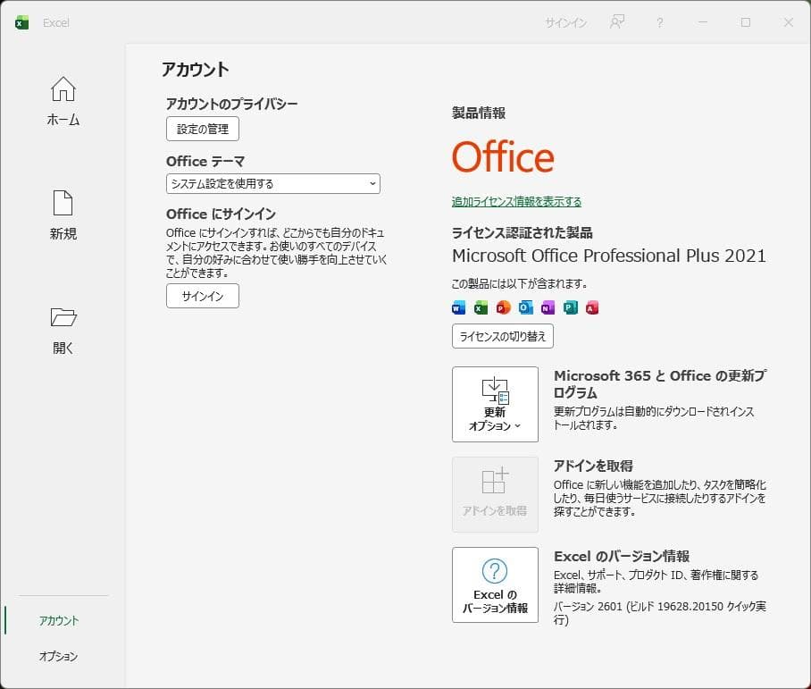Viewport: 811px width, 689px height.
Task: Open Excel のバージョン情報 question mark icon
Action: pos(495,572)
